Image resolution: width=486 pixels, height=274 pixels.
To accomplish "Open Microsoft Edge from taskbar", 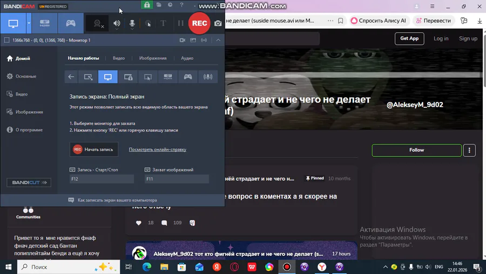I will click(x=146, y=267).
